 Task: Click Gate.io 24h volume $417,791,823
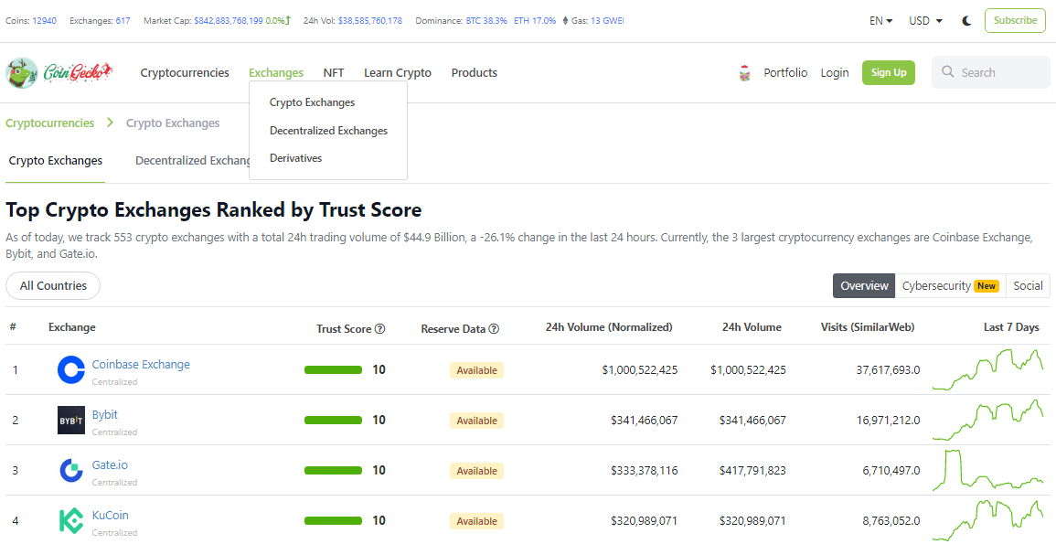tap(752, 471)
